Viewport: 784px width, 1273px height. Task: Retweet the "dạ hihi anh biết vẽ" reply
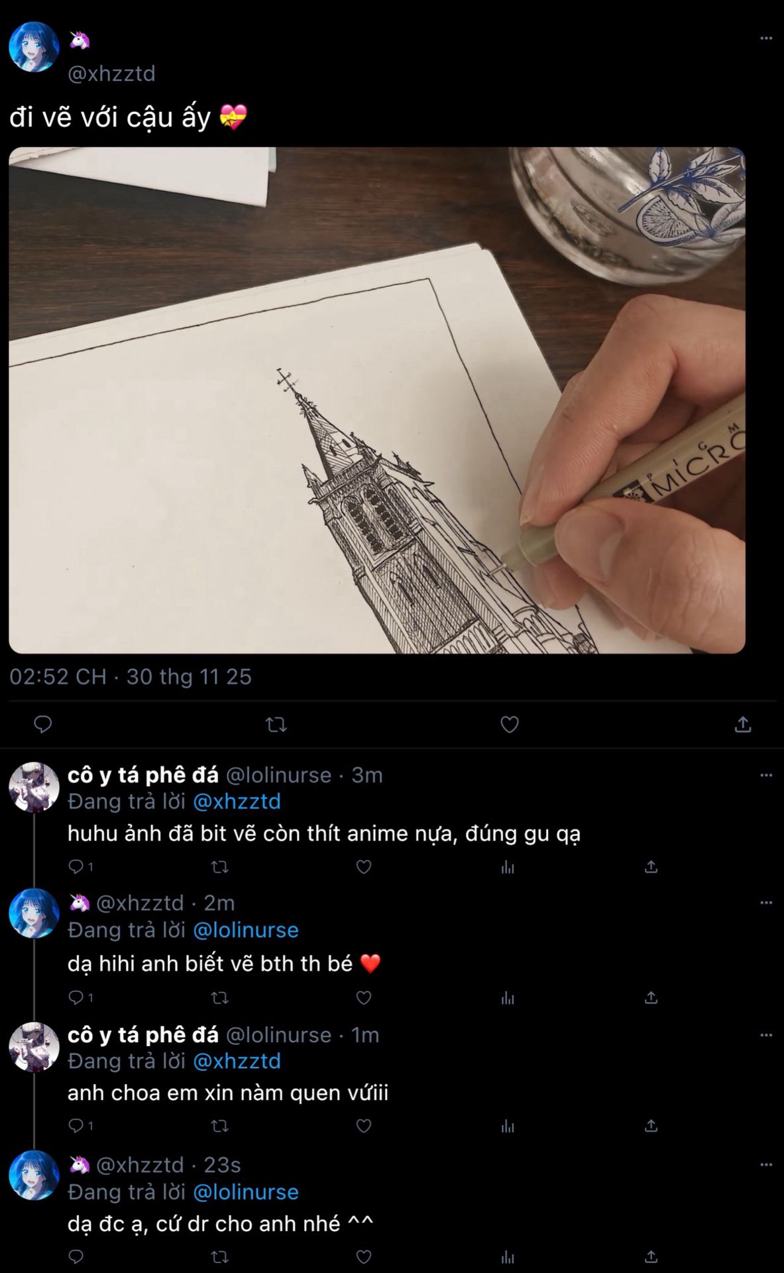219,997
